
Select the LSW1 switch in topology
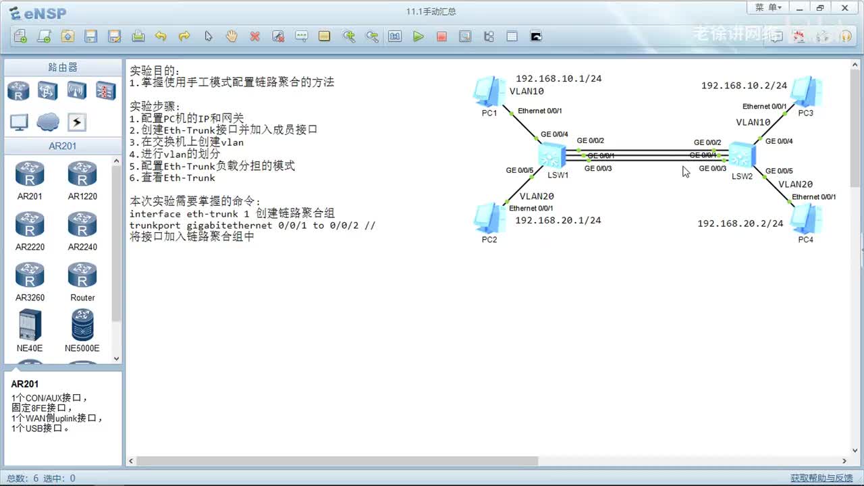[x=553, y=156]
